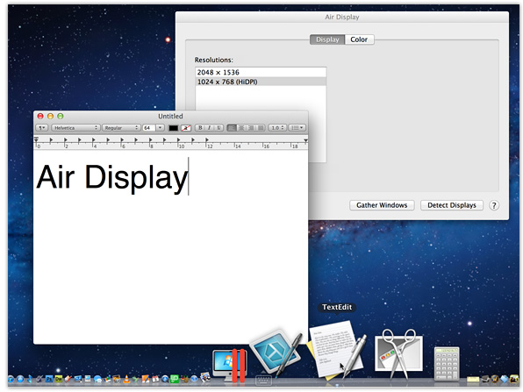Click the right margin marker on ruler
Screen dimensions: 523x392
click(305, 141)
